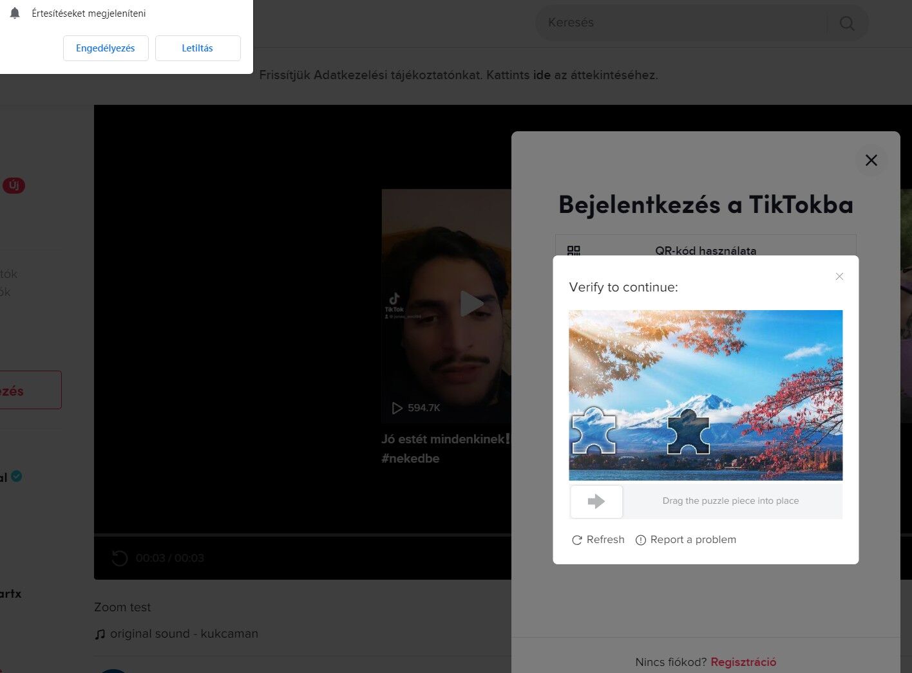Click the Jó estét mindenkinek caption
This screenshot has height=673, width=912.
[x=446, y=439]
